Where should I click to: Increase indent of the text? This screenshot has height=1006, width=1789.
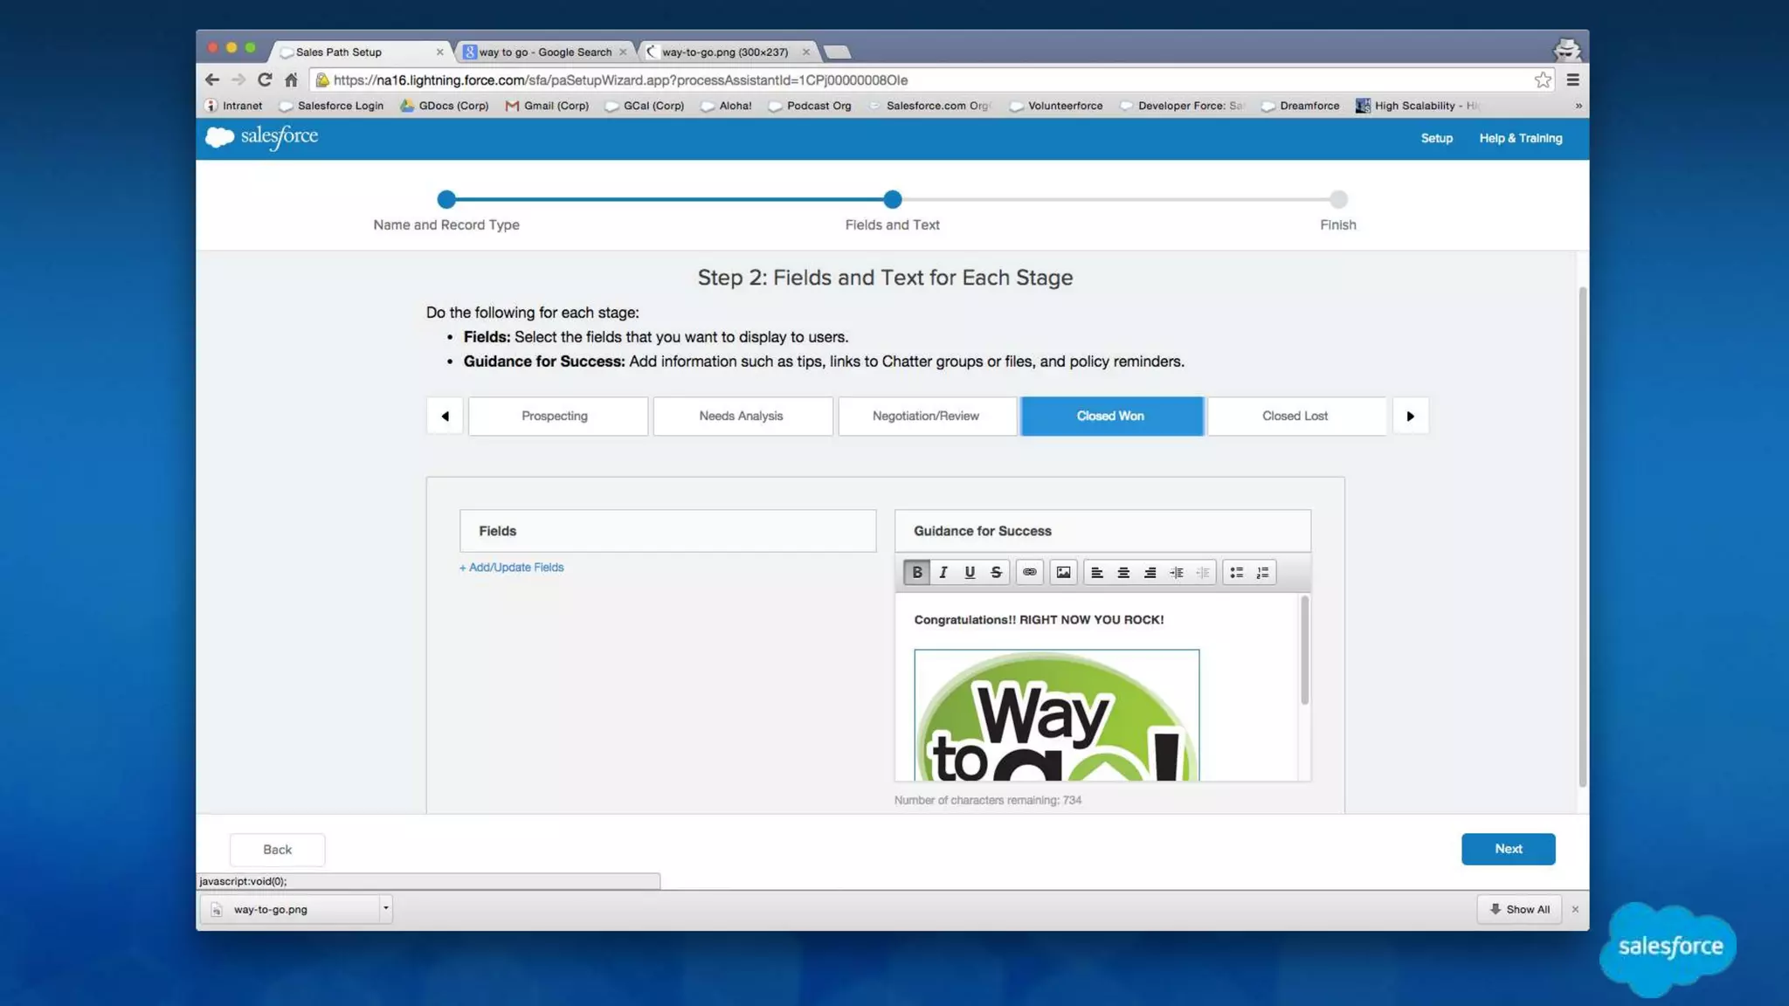(x=1177, y=573)
